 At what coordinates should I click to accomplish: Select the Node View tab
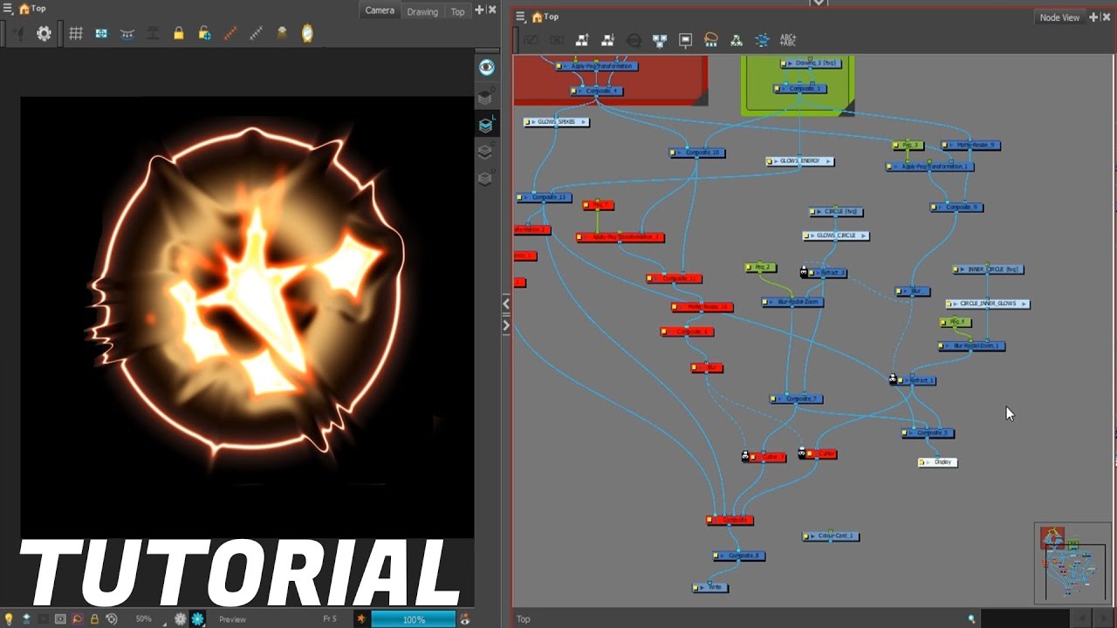click(1059, 17)
